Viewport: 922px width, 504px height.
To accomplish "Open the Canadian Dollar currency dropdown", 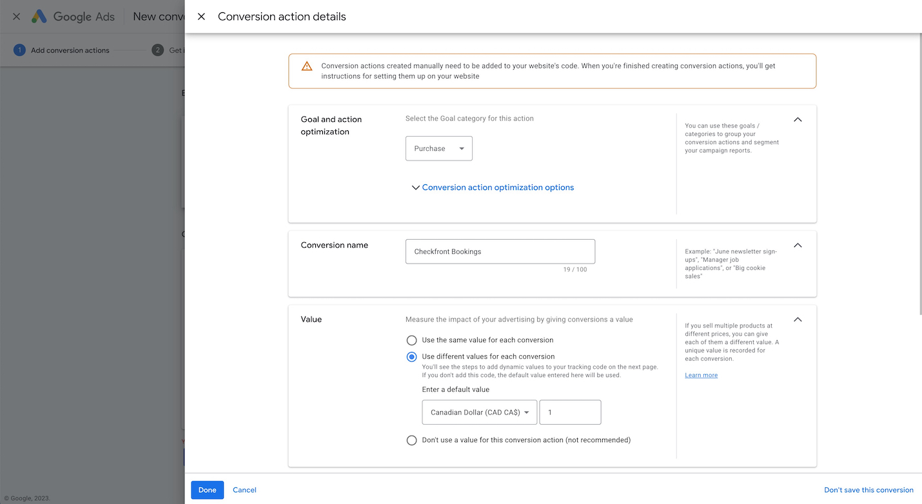I will point(480,412).
